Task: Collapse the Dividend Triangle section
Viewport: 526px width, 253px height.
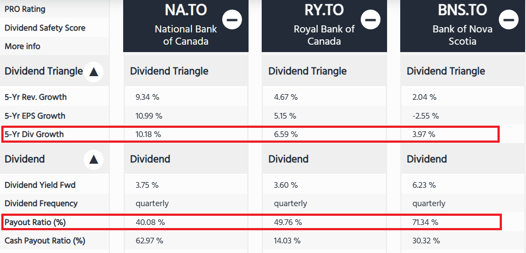Action: coord(93,72)
